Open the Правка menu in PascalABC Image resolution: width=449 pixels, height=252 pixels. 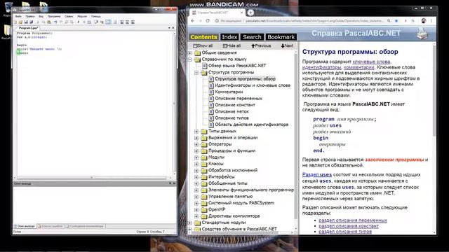(x=30, y=16)
